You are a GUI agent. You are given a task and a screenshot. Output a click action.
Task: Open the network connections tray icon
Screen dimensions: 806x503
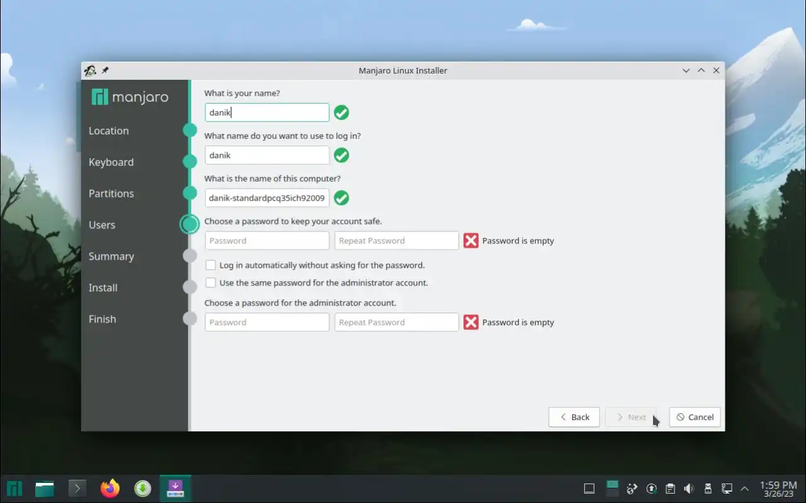(x=726, y=489)
